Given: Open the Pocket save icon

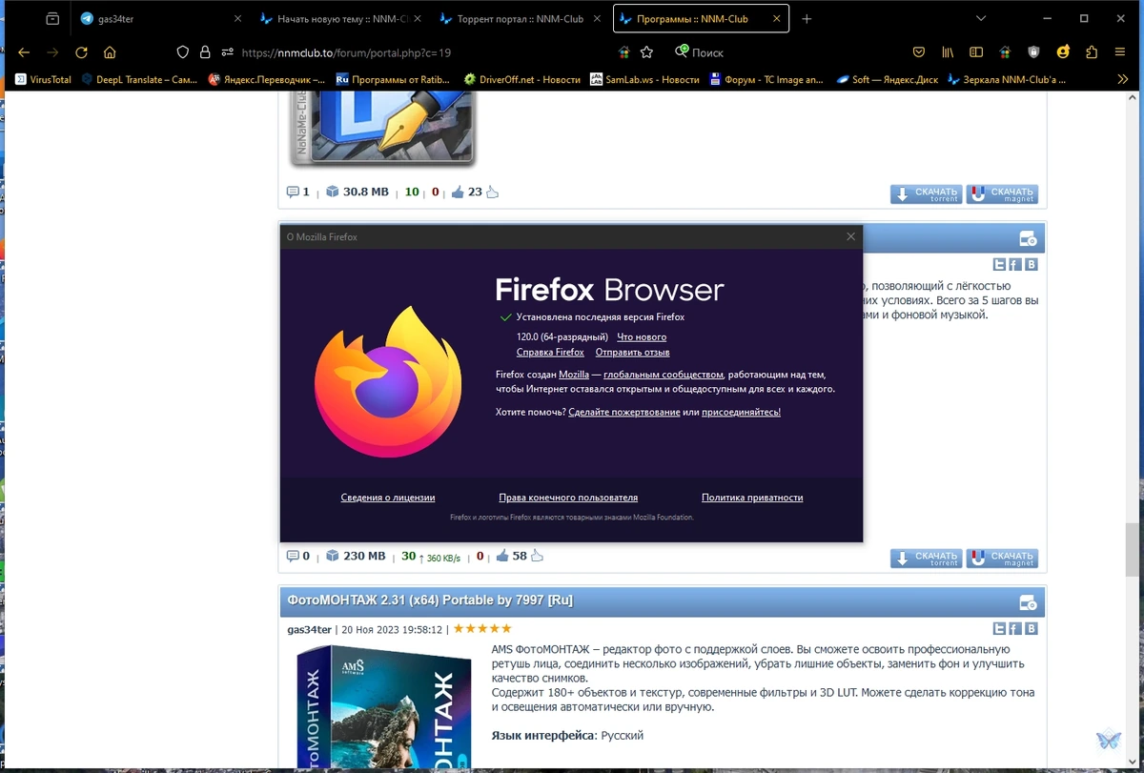Looking at the screenshot, I should [x=919, y=52].
